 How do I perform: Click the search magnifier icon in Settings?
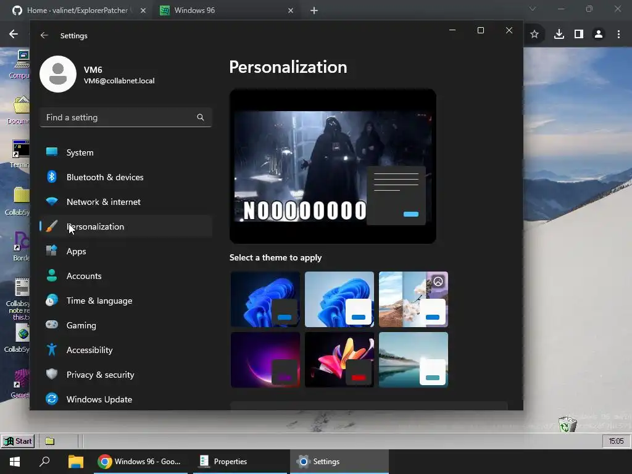click(201, 117)
